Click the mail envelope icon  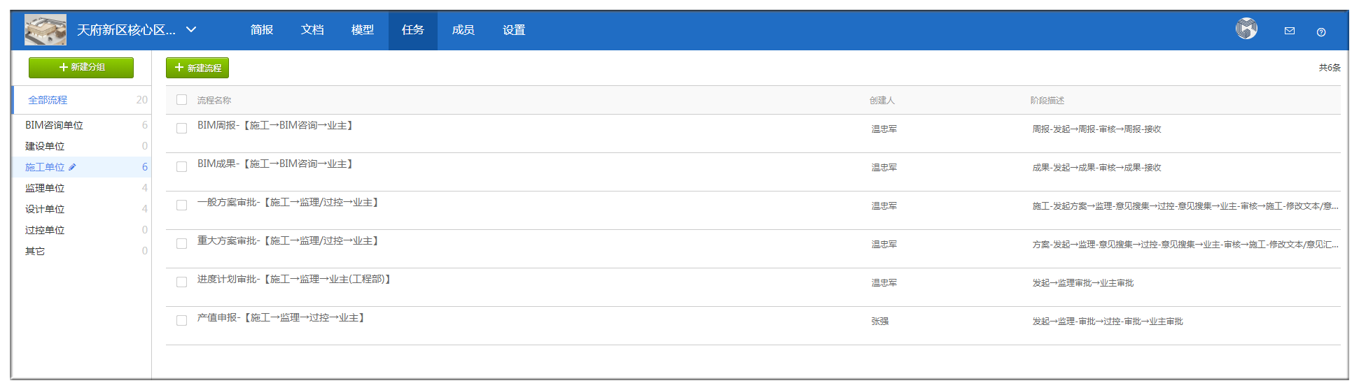1289,31
